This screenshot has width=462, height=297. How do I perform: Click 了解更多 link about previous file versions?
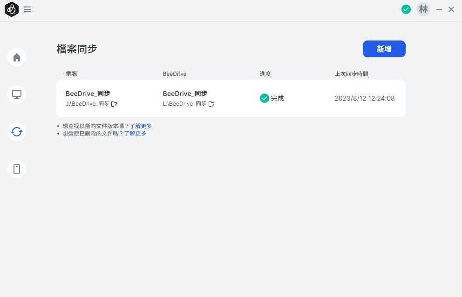(x=141, y=126)
